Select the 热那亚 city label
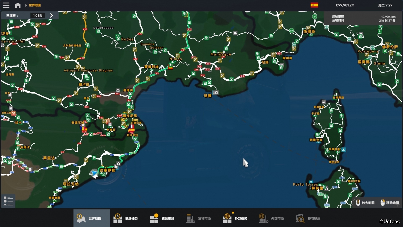This screenshot has height=227, width=403. pyautogui.click(x=309, y=32)
